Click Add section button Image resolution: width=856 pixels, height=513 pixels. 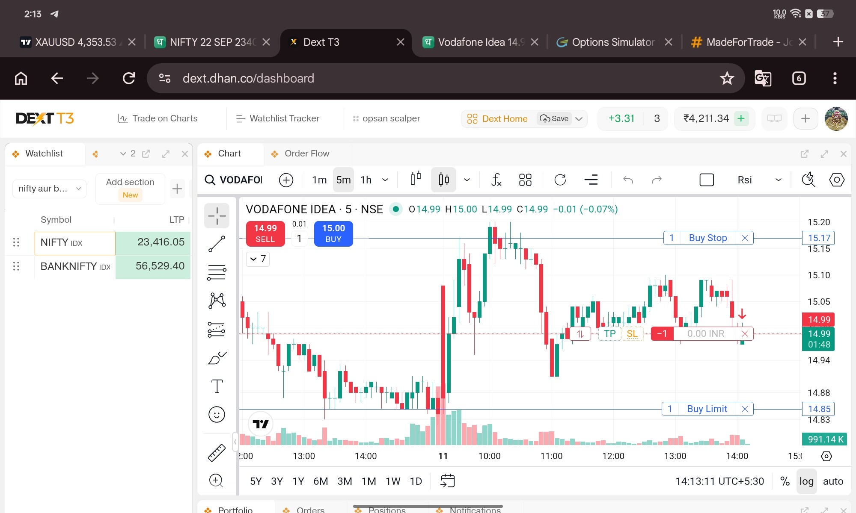pos(130,189)
